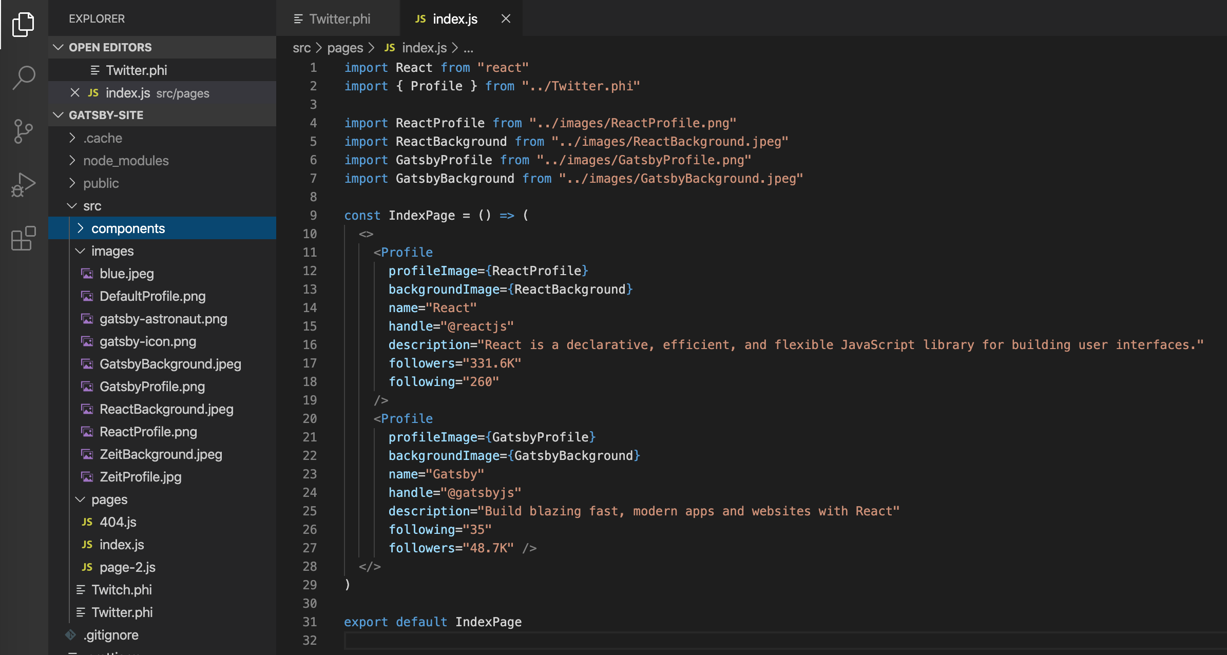The image size is (1227, 655).
Task: Click the JS icon in the breadcrumb
Action: (x=390, y=48)
